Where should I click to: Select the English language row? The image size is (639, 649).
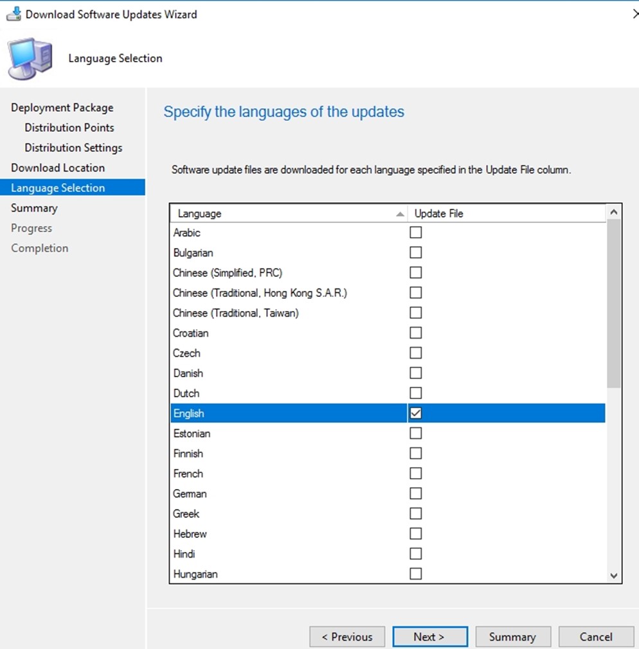pyautogui.click(x=388, y=413)
